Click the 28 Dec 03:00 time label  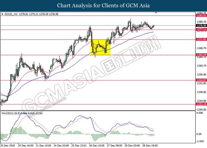coord(132,146)
